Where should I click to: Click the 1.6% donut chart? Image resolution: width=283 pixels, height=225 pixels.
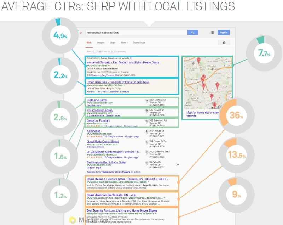click(x=60, y=156)
